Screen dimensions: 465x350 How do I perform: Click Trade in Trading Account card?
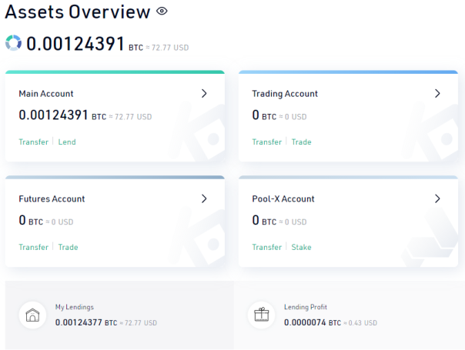click(x=301, y=142)
